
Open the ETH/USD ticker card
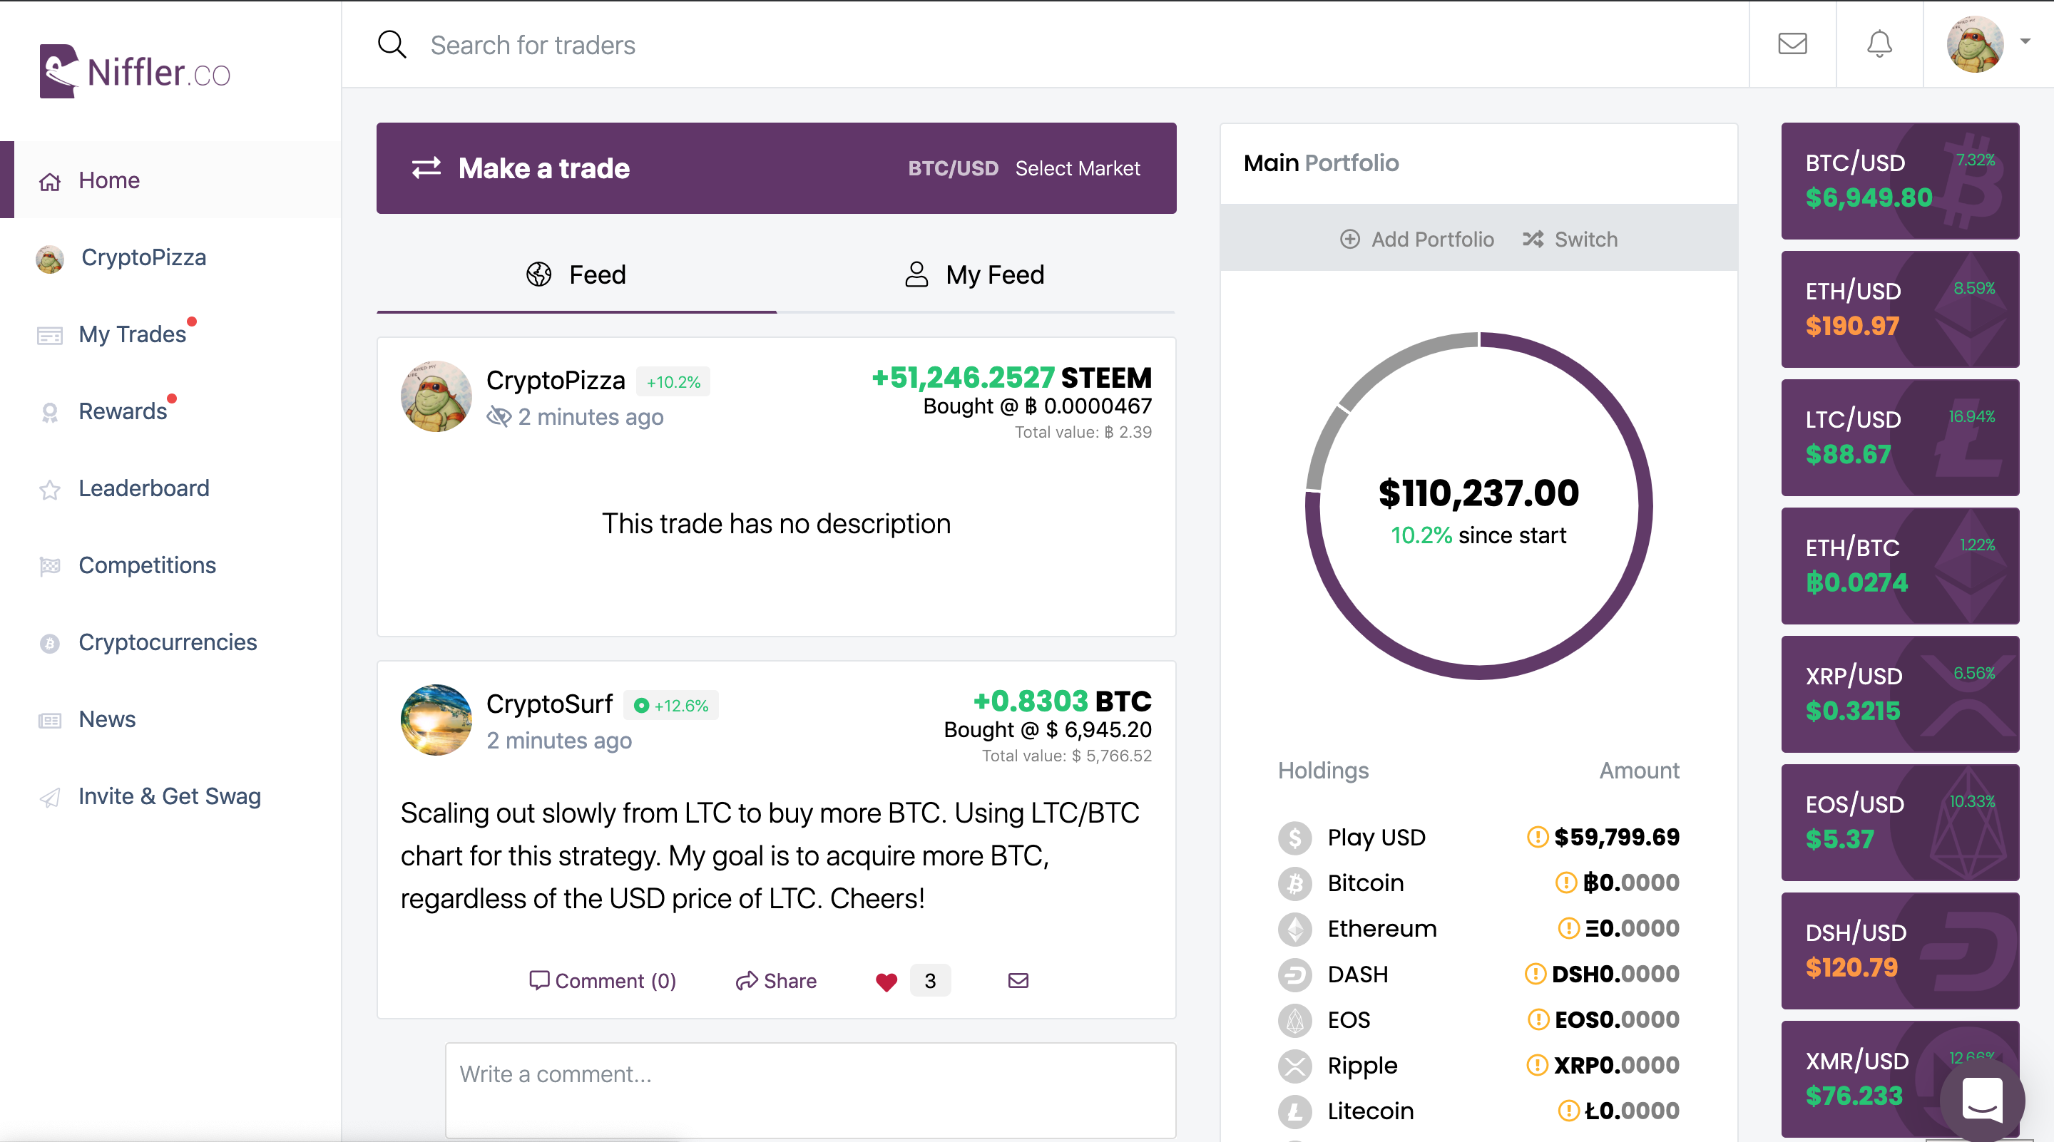[1899, 309]
